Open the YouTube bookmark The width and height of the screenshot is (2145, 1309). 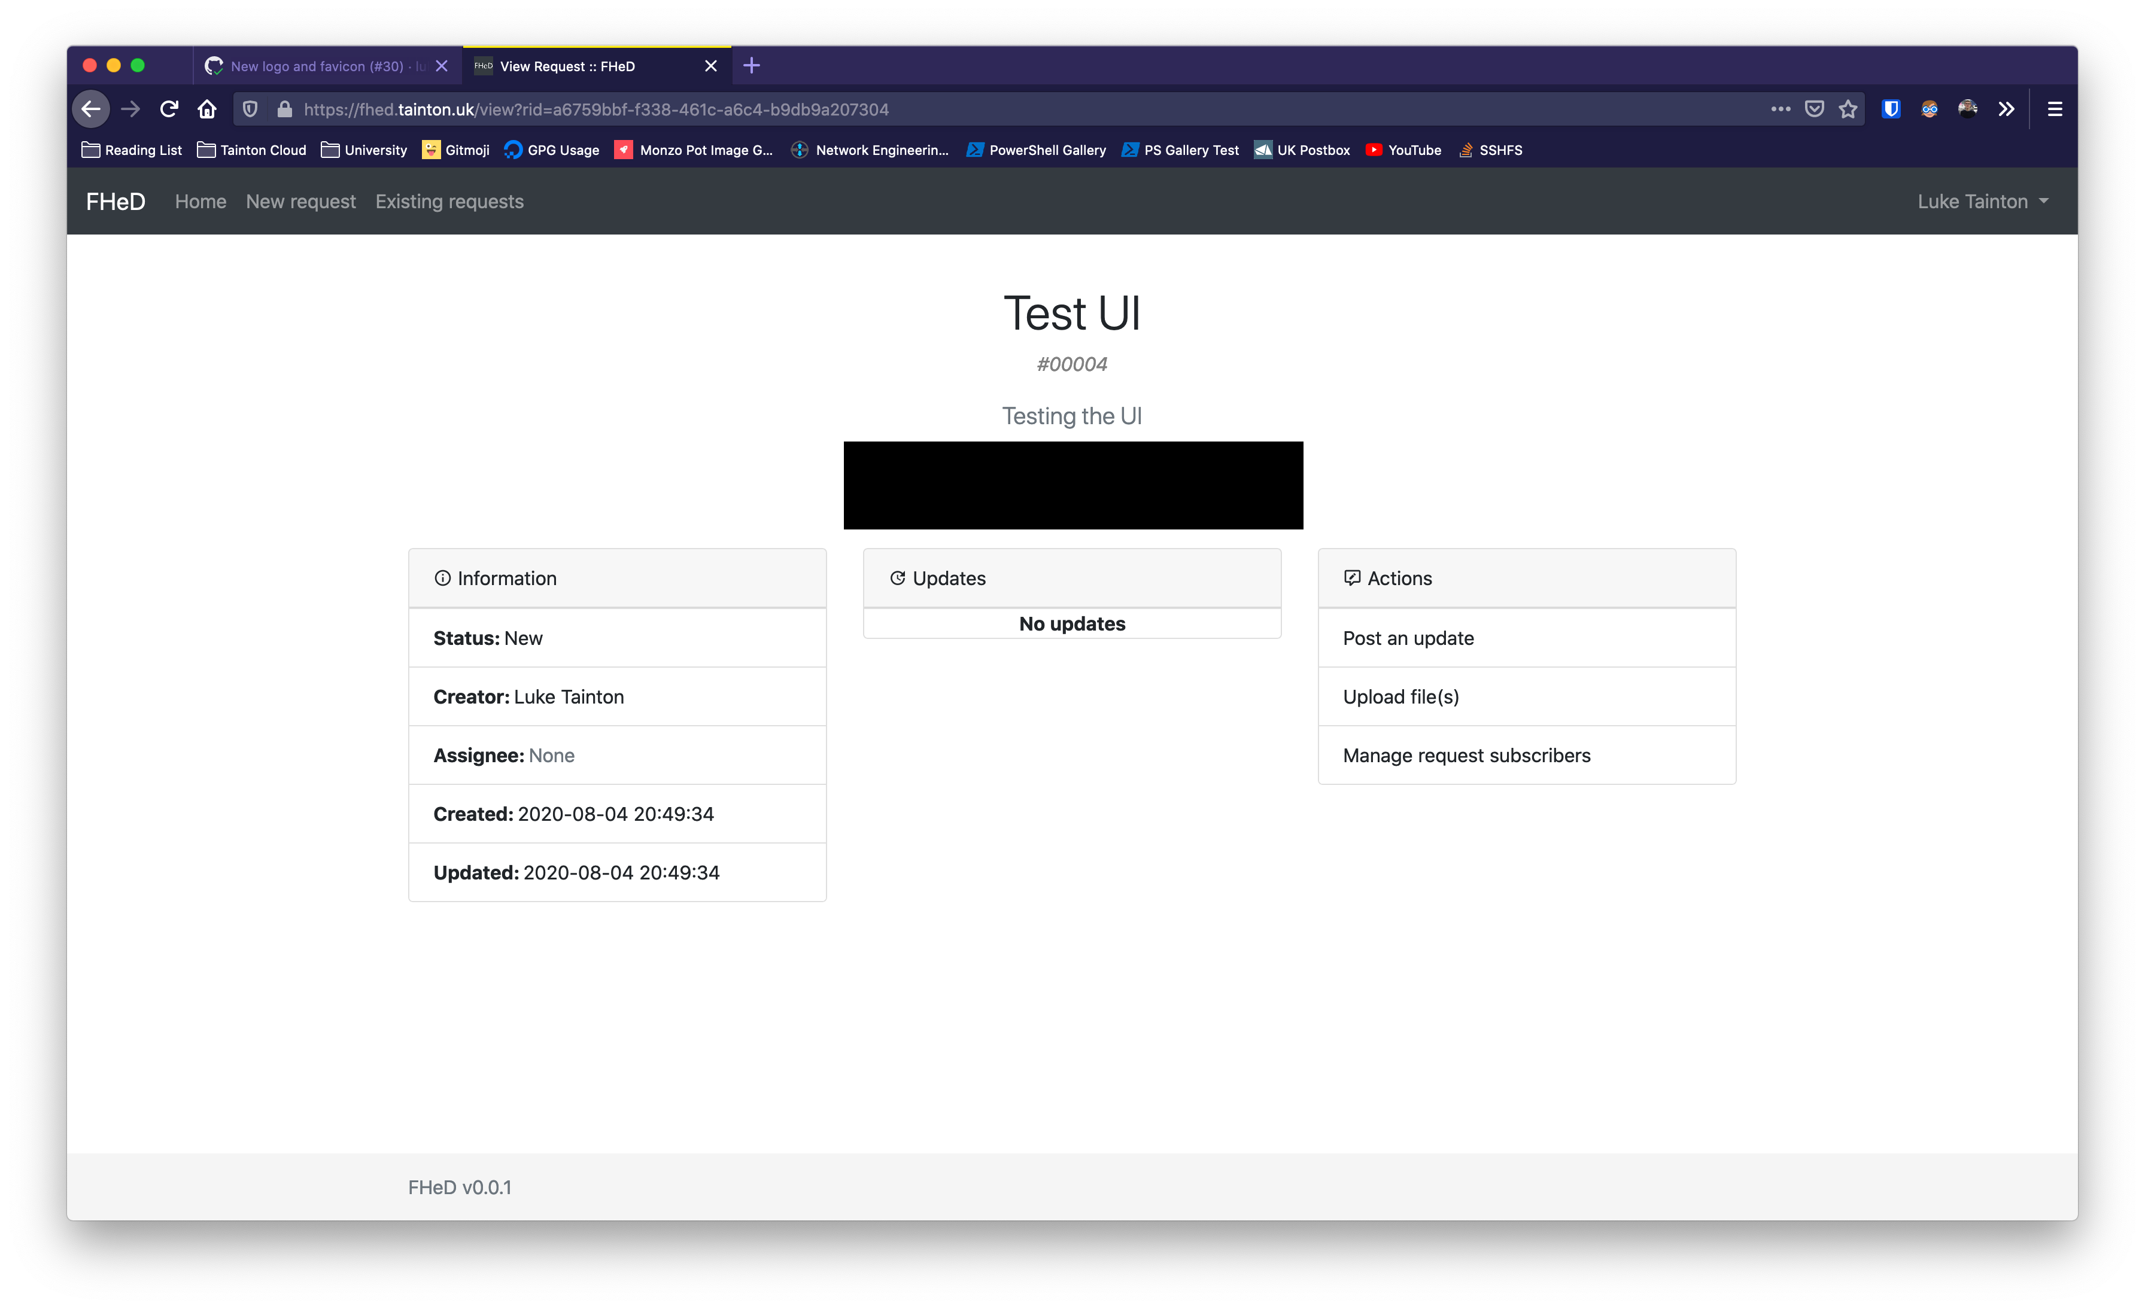coord(1403,150)
